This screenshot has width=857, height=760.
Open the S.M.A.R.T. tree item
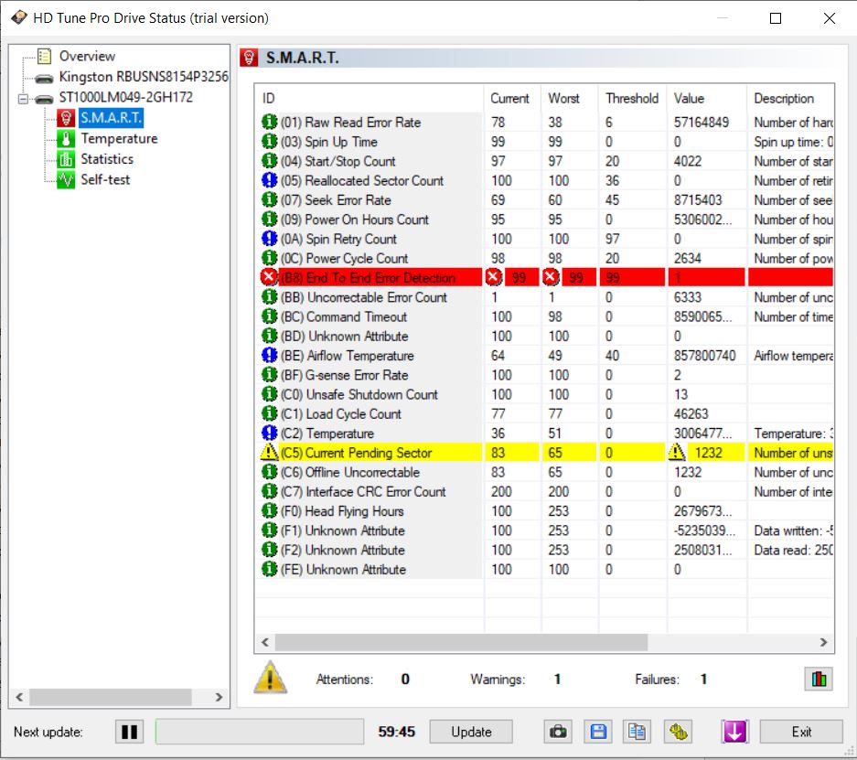pyautogui.click(x=111, y=117)
